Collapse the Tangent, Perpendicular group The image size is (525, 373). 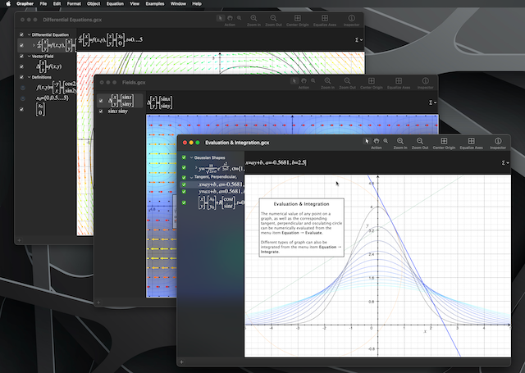tap(191, 177)
